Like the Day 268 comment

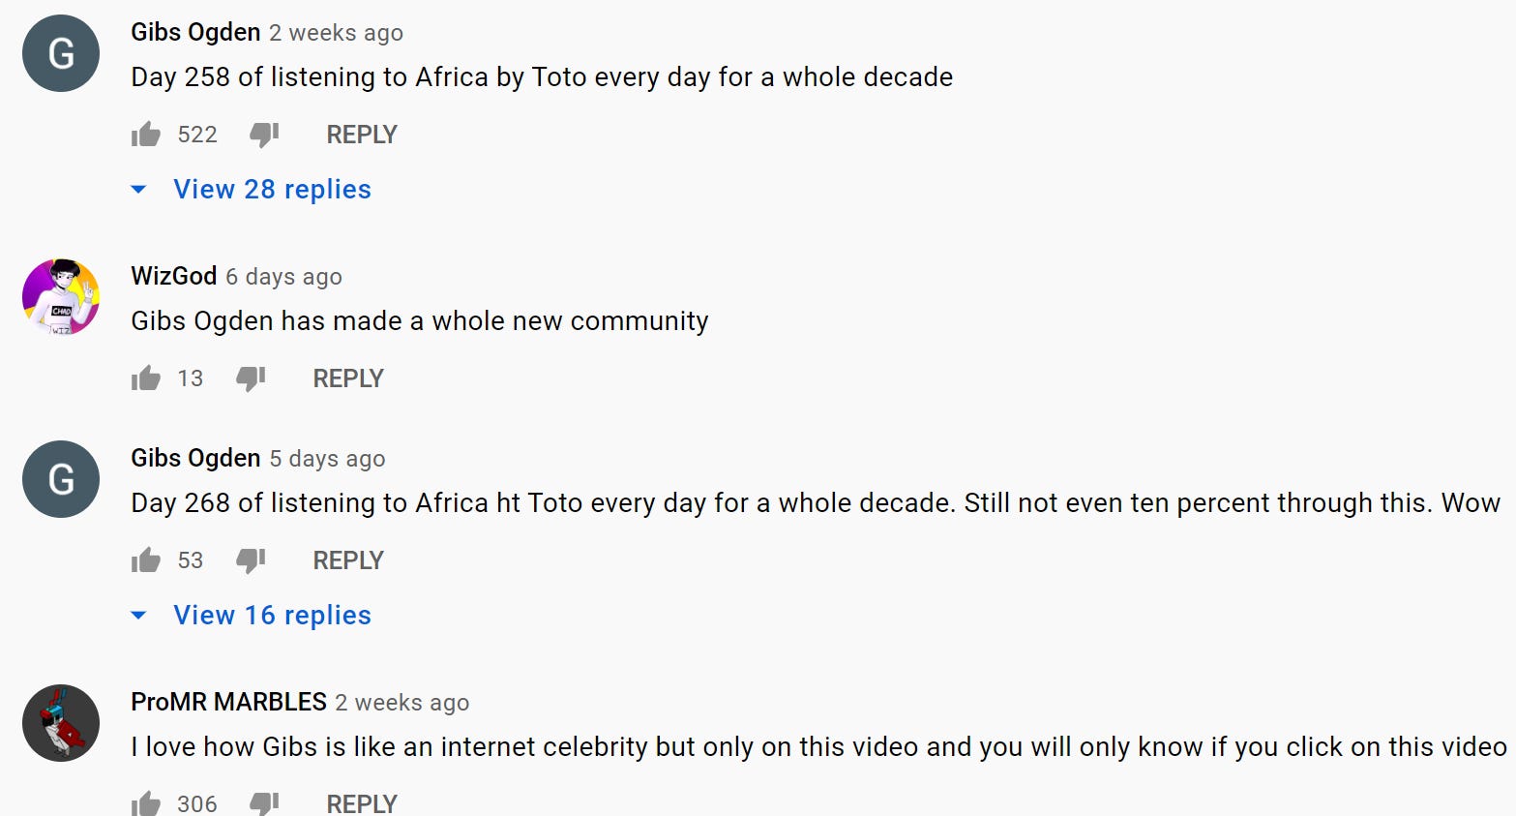(146, 560)
